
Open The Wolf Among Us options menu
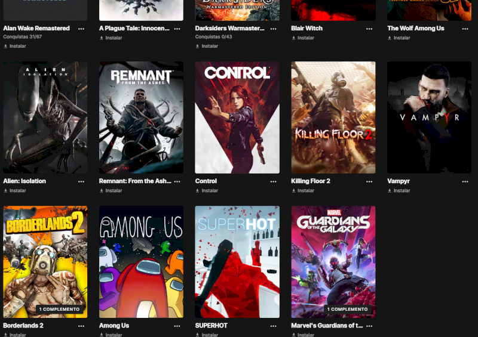pyautogui.click(x=465, y=29)
